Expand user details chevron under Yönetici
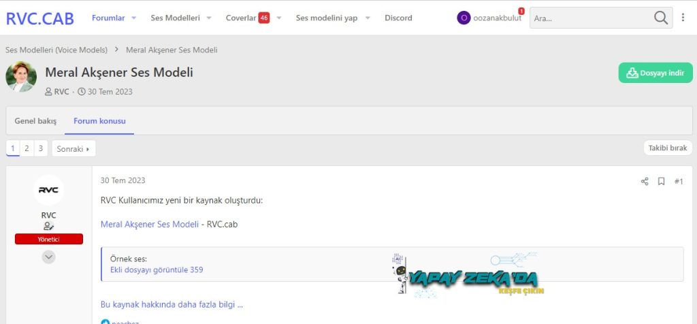The image size is (697, 324). pos(49,257)
